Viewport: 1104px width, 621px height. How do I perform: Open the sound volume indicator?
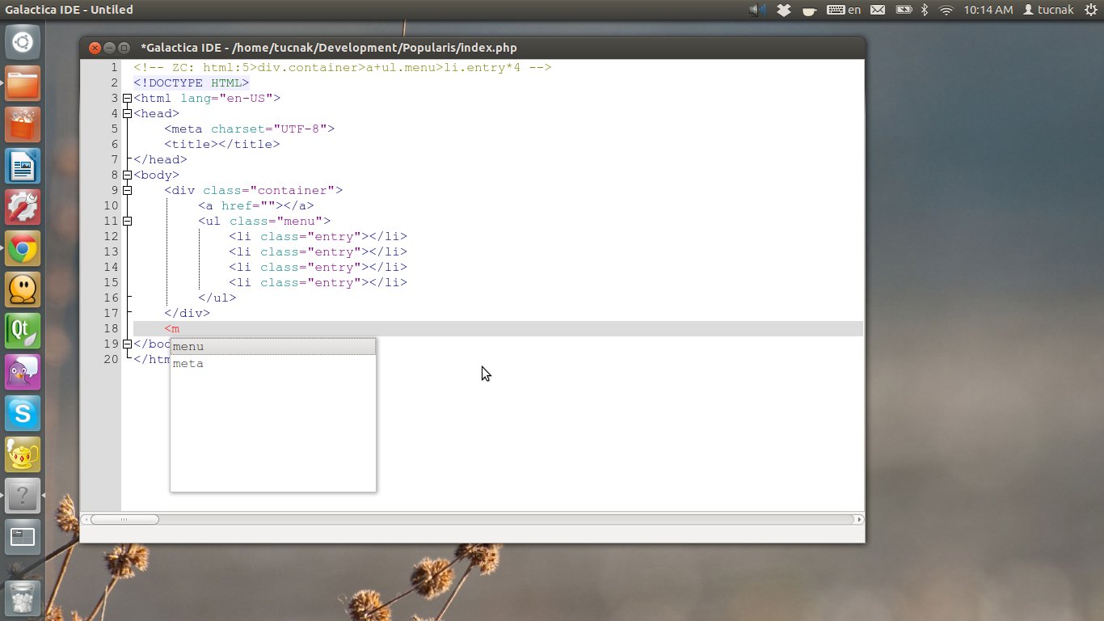point(757,10)
